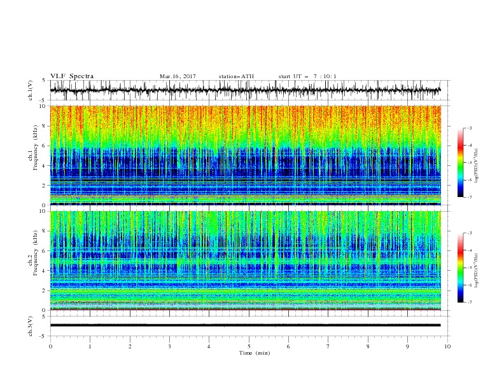This screenshot has width=504, height=389.
Task: Click the ch.2 spectrogram panel
Action: tap(245, 261)
